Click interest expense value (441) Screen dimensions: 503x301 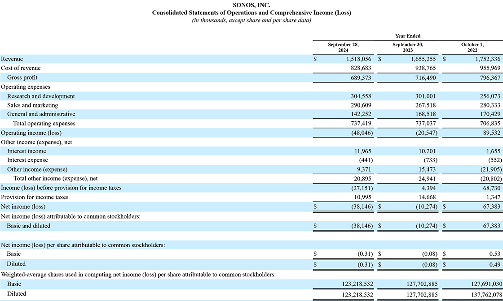366,160
